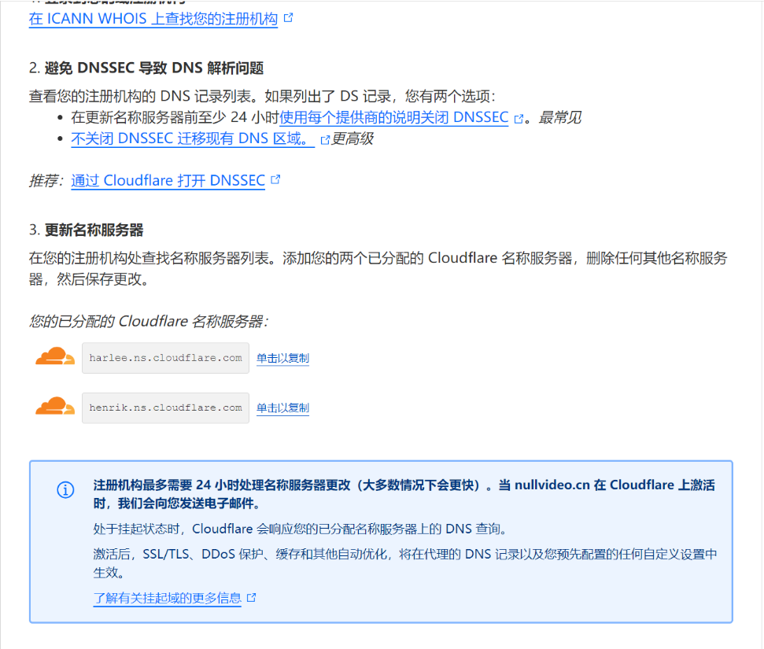Select the harlee.ns.cloudflare.com nameserver field
Image resolution: width=764 pixels, height=649 pixels.
pyautogui.click(x=166, y=358)
